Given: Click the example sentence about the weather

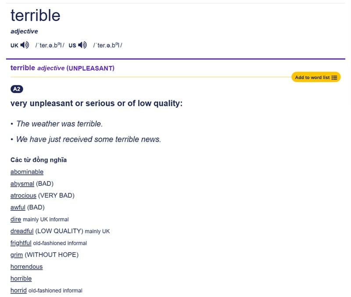Looking at the screenshot, I should (59, 124).
